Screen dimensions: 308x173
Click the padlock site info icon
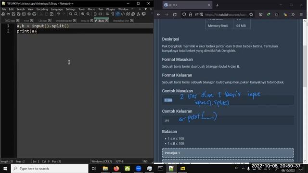(x=191, y=14)
